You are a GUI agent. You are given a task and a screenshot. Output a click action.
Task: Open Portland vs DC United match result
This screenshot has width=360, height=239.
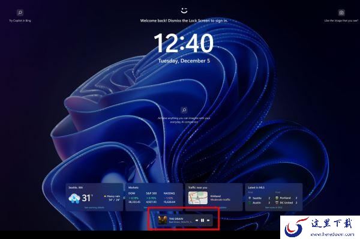(286, 200)
